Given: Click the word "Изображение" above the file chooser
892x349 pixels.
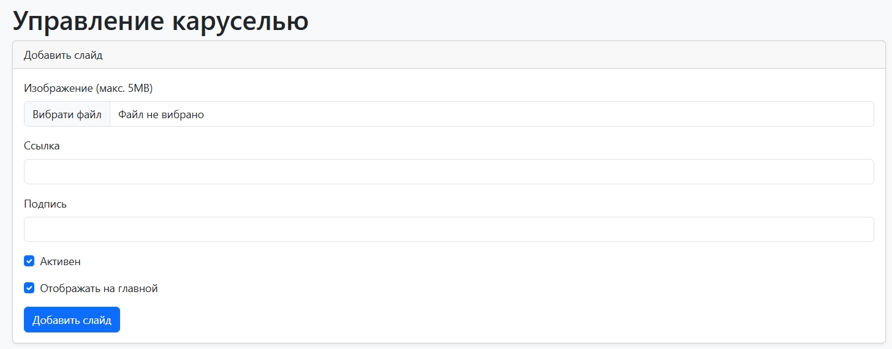Looking at the screenshot, I should (x=58, y=88).
